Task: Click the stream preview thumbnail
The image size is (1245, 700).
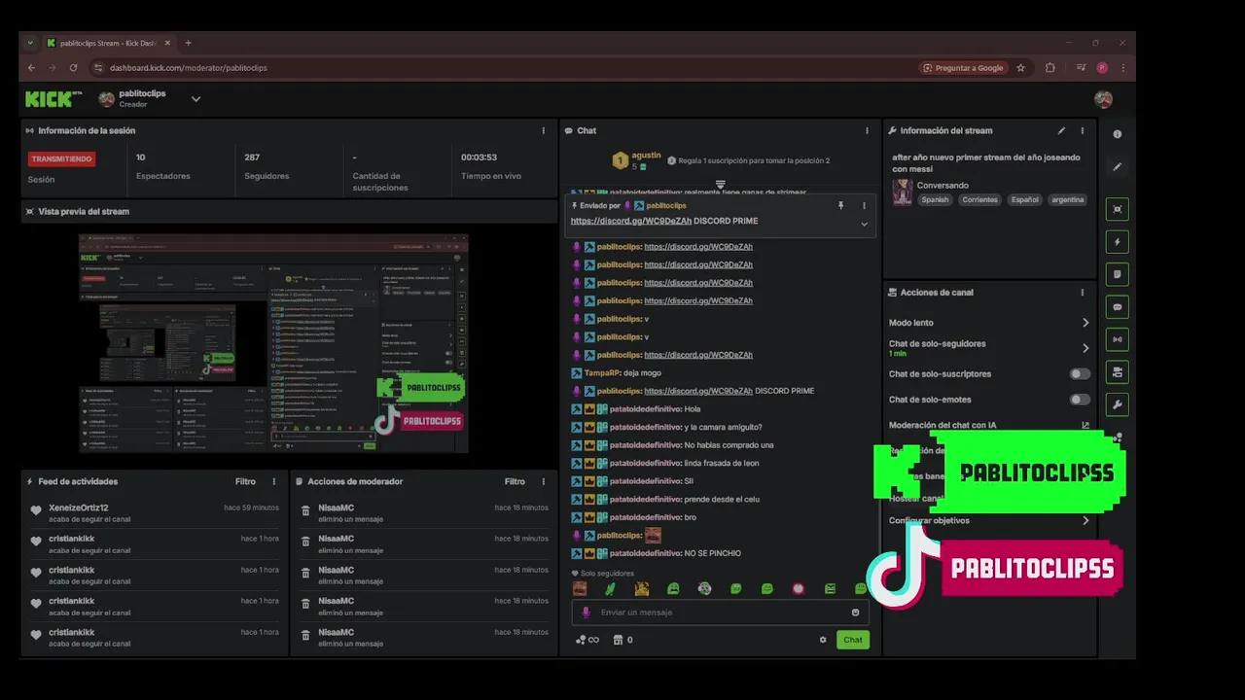Action: [x=273, y=343]
